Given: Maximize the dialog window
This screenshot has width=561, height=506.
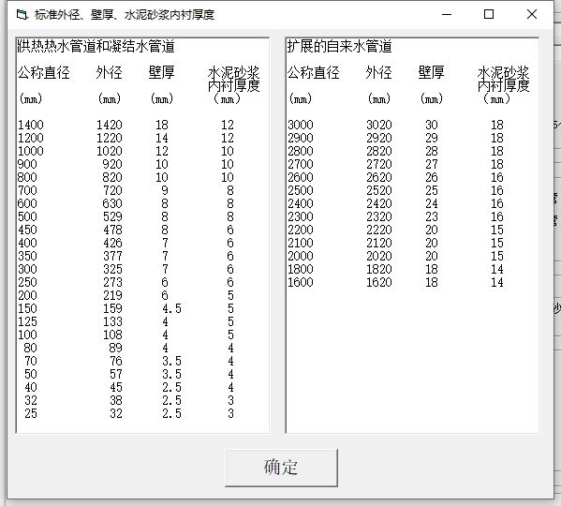Looking at the screenshot, I should click(x=489, y=15).
